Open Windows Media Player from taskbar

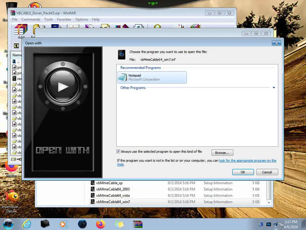63,224
